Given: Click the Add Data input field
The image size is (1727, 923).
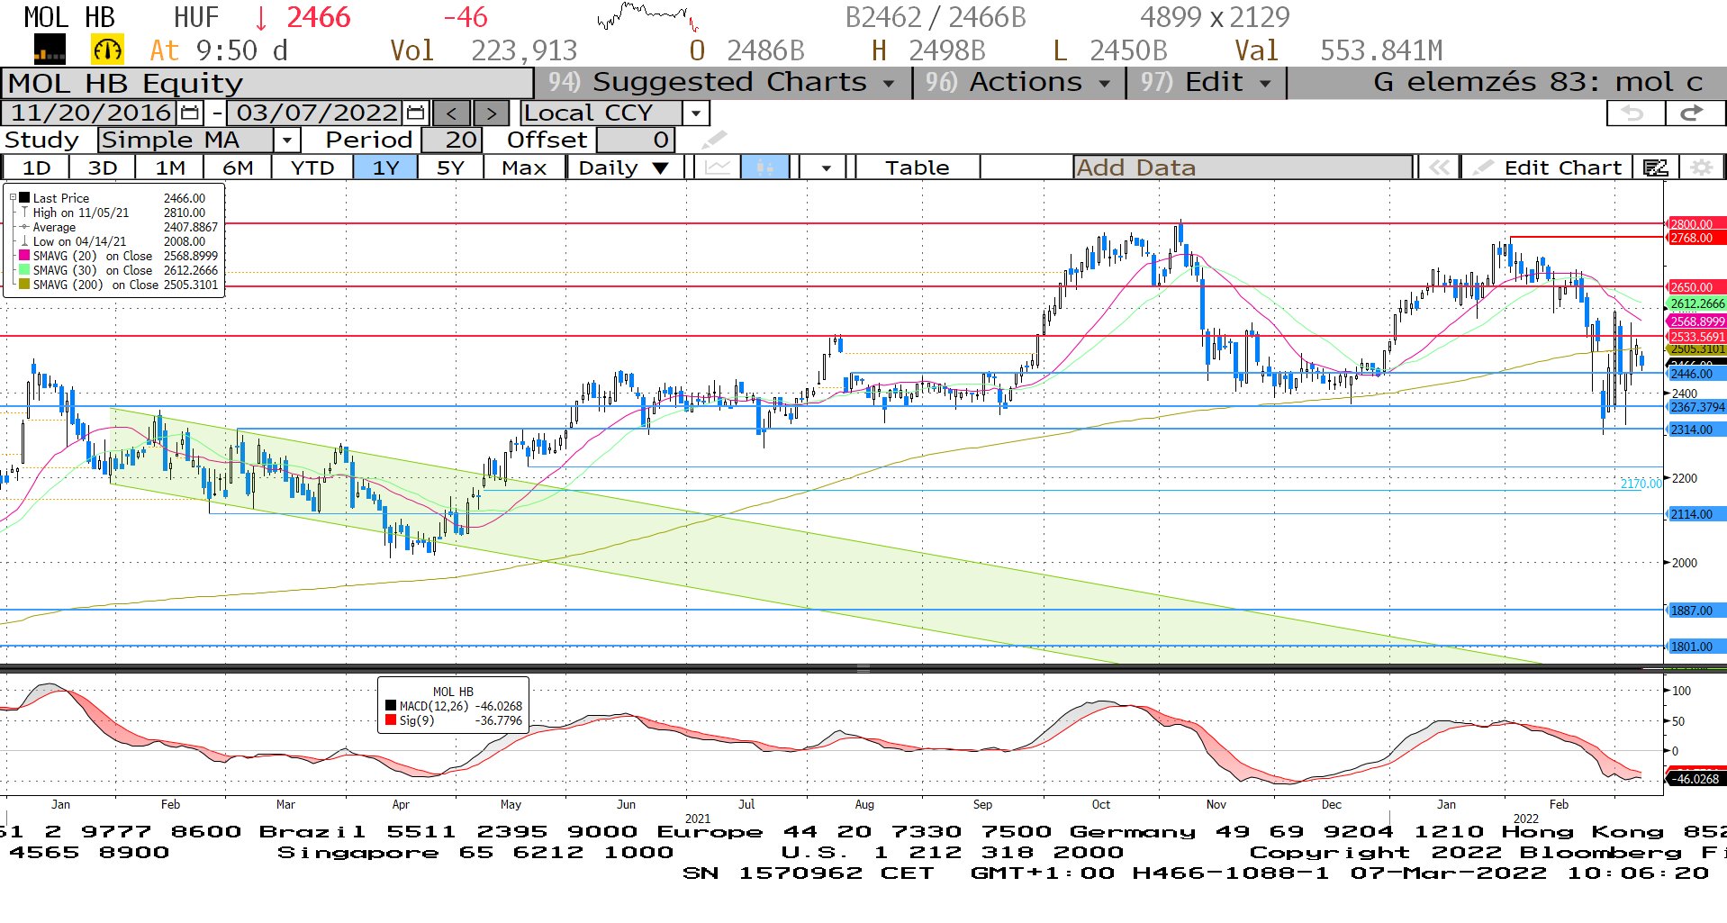Looking at the screenshot, I should [1243, 167].
